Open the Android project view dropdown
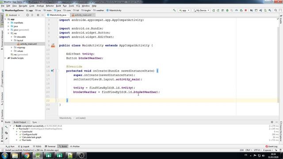The width and height of the screenshot is (283, 159). click(13, 15)
